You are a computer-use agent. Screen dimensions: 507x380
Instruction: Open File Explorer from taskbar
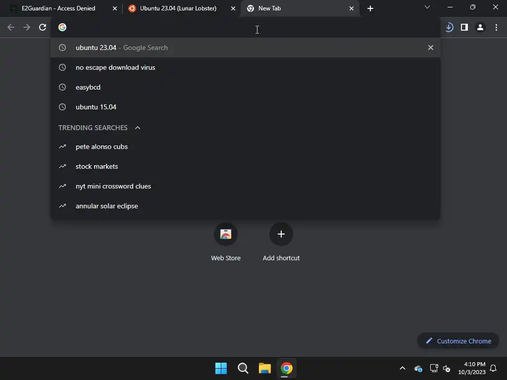coord(265,368)
